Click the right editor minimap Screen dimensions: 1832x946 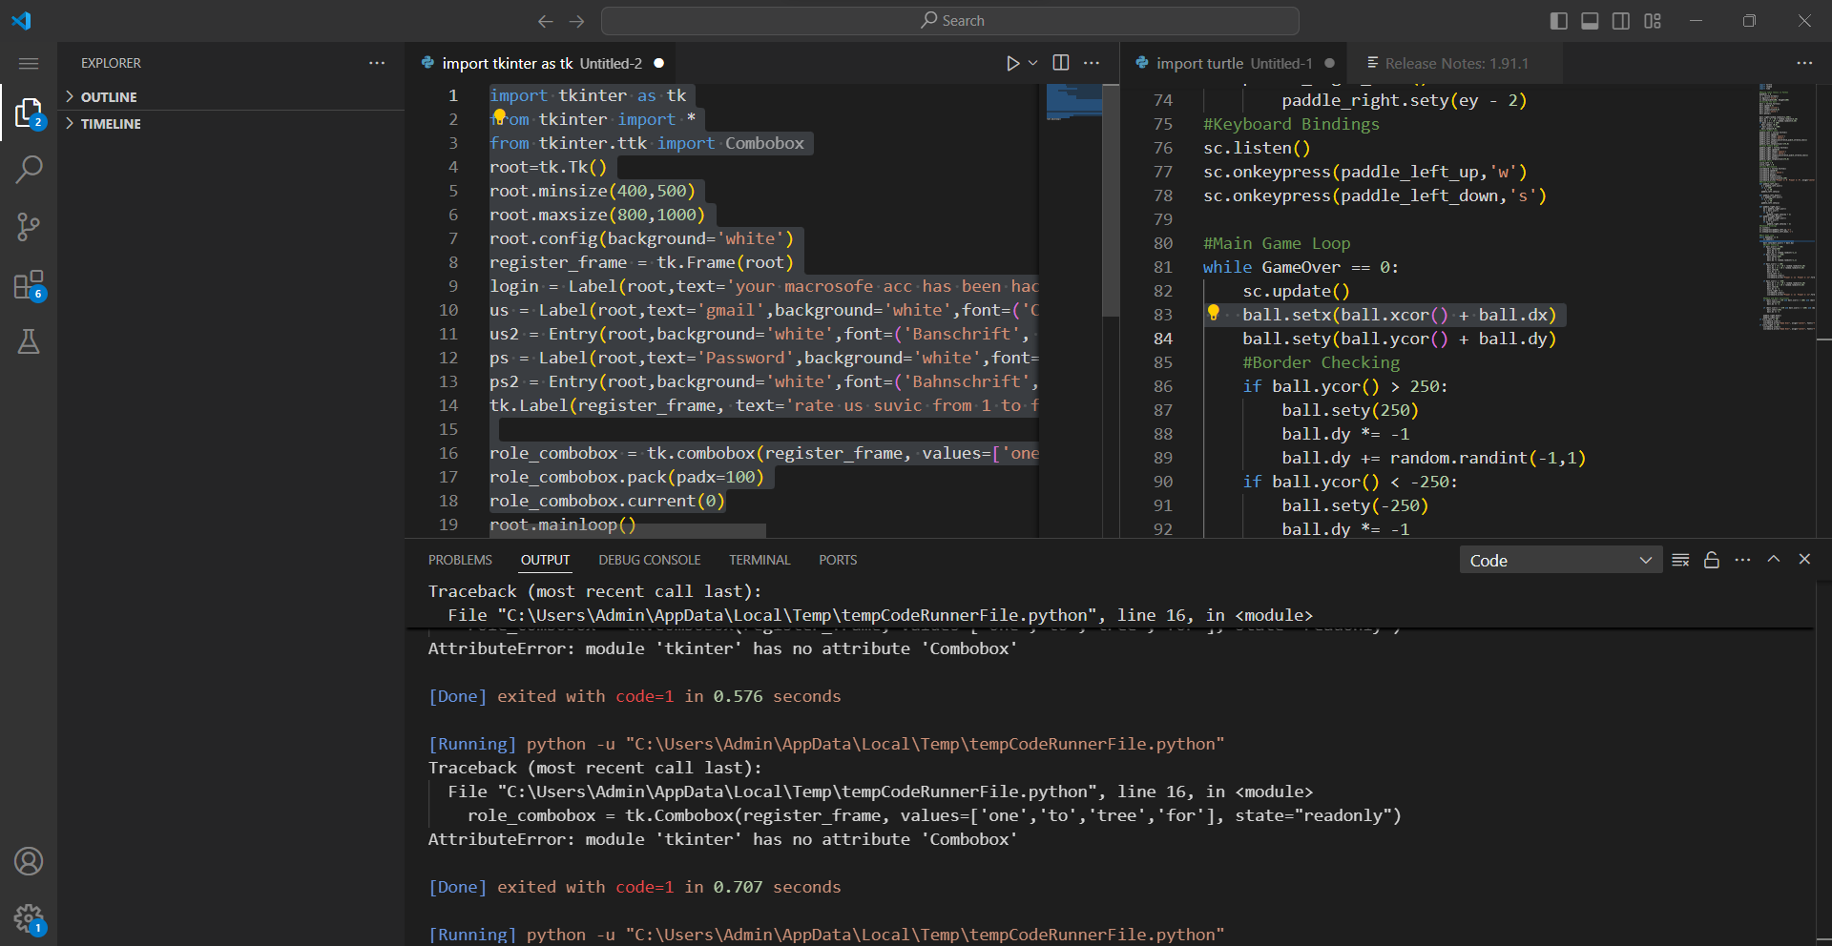tap(1786, 205)
